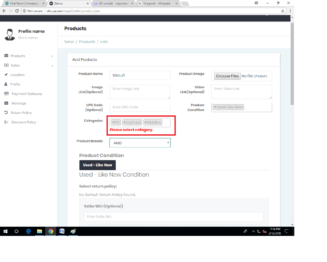The width and height of the screenshot is (327, 262).
Task: Click the Payment Gateway card icon
Action: [6, 94]
